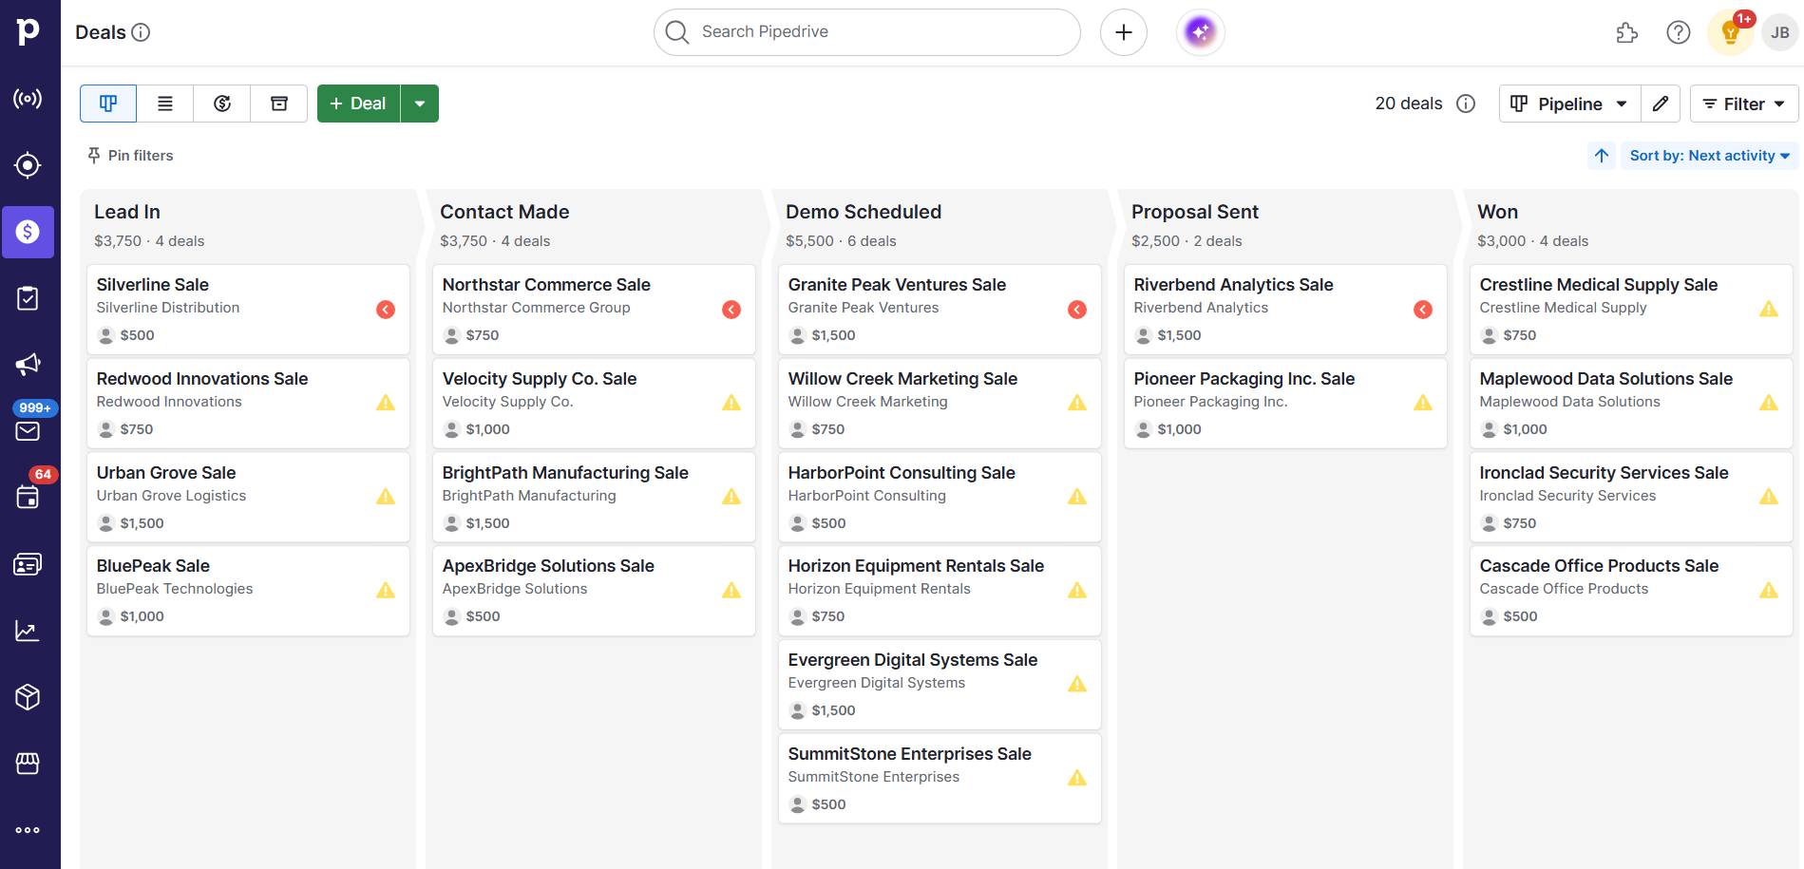Open the Insights chart icon in sidebar
Screen dimensions: 1804x869
28,630
